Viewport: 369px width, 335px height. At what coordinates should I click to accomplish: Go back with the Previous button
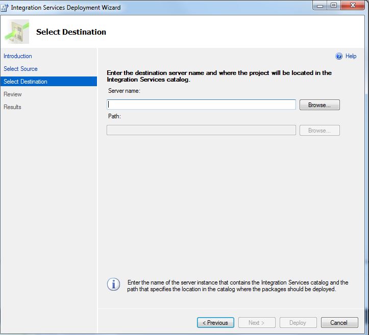click(215, 323)
